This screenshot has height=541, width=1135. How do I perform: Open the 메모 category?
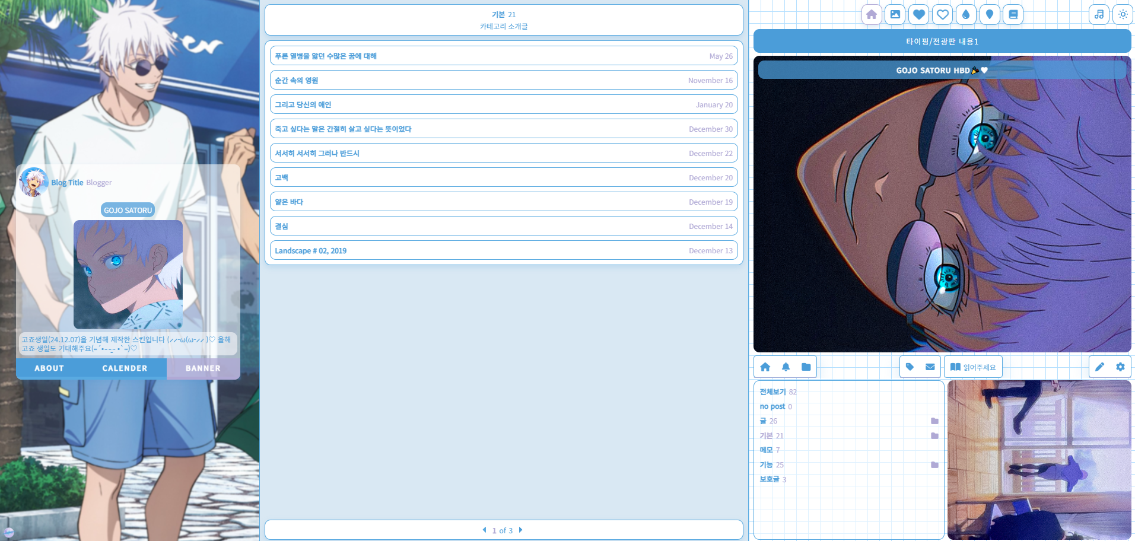click(x=767, y=450)
